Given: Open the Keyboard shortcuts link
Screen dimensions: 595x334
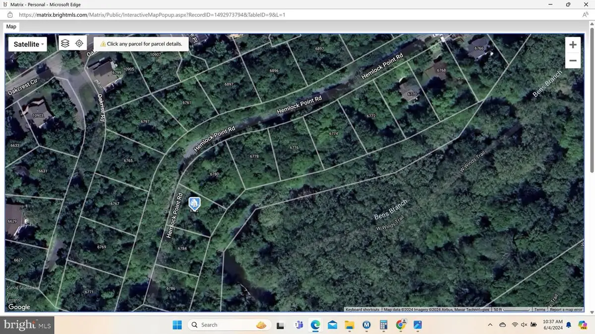Looking at the screenshot, I should pos(362,310).
